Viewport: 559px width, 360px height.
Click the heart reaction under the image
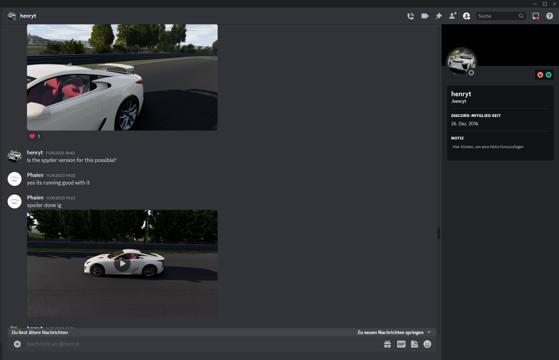pos(35,136)
